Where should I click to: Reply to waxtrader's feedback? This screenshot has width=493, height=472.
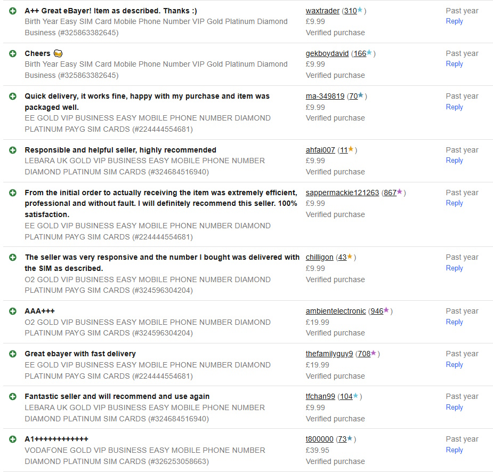[x=454, y=21]
